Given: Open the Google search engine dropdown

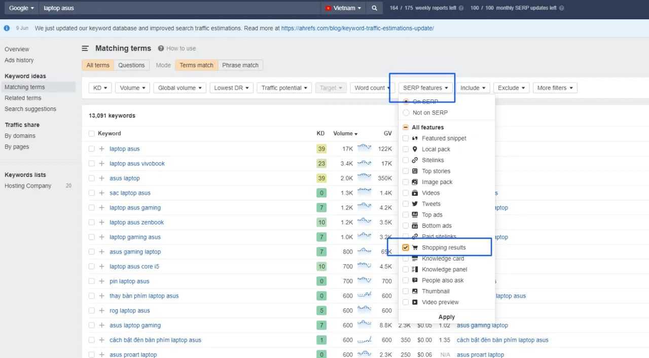Looking at the screenshot, I should [x=21, y=8].
